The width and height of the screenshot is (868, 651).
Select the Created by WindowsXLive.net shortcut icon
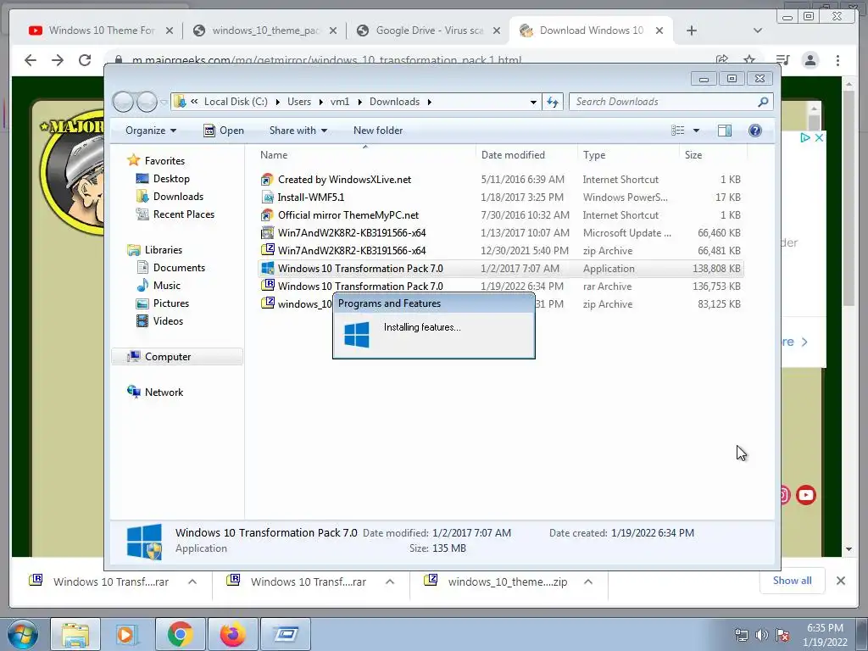(x=267, y=180)
